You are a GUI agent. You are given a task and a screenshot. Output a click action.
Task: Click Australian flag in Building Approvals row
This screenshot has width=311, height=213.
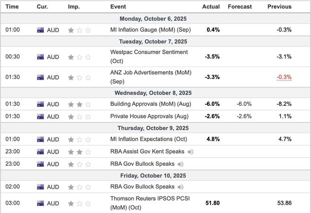point(41,104)
